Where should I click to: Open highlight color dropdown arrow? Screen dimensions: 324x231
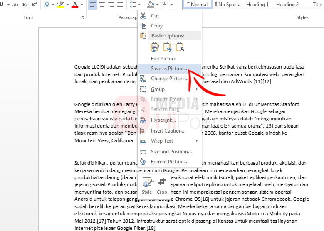(67, 5)
